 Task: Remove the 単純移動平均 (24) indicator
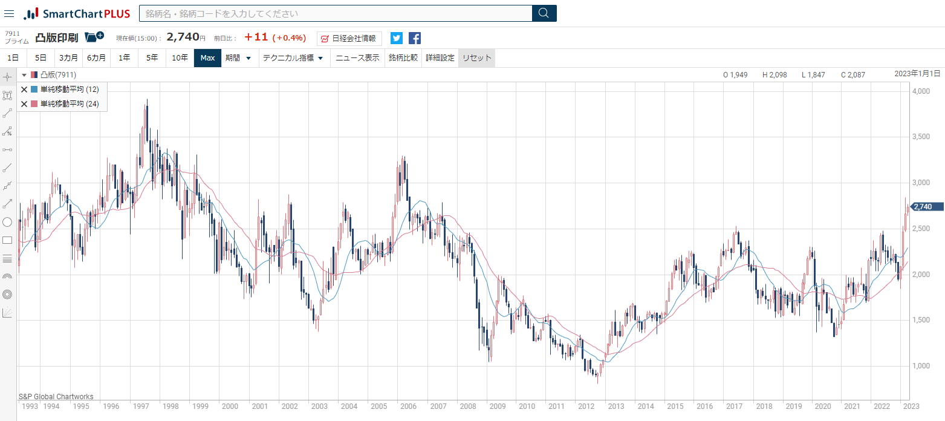pos(24,104)
